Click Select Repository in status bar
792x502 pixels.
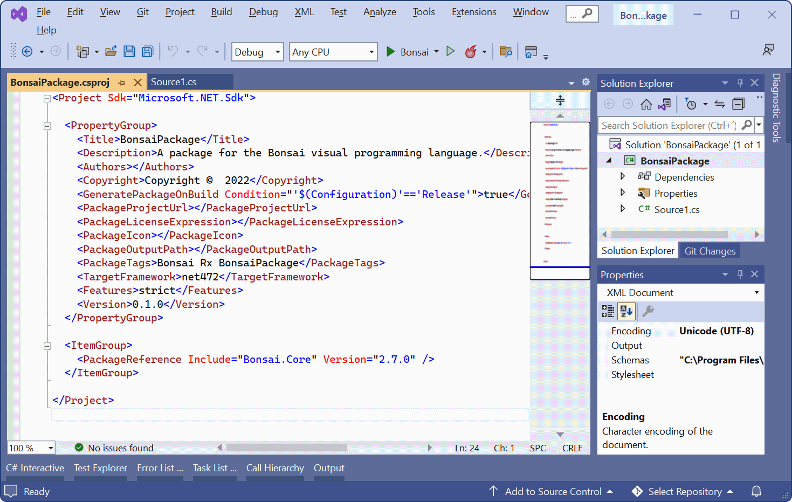[683, 491]
